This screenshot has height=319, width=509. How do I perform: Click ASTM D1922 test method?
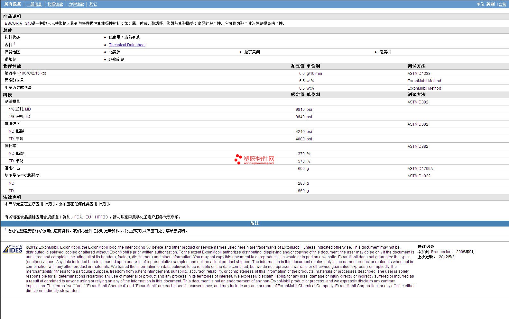(419, 176)
